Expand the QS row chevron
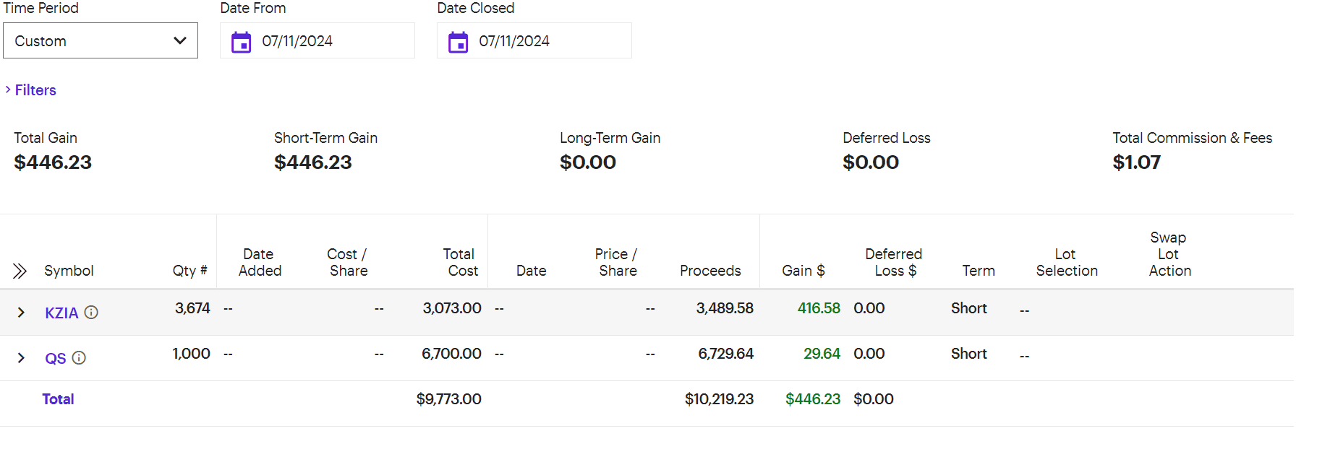1317x449 pixels. (21, 358)
